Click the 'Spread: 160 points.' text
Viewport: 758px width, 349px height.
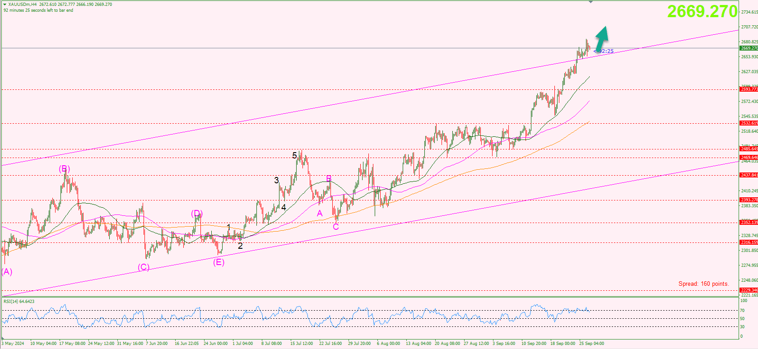tap(704, 284)
